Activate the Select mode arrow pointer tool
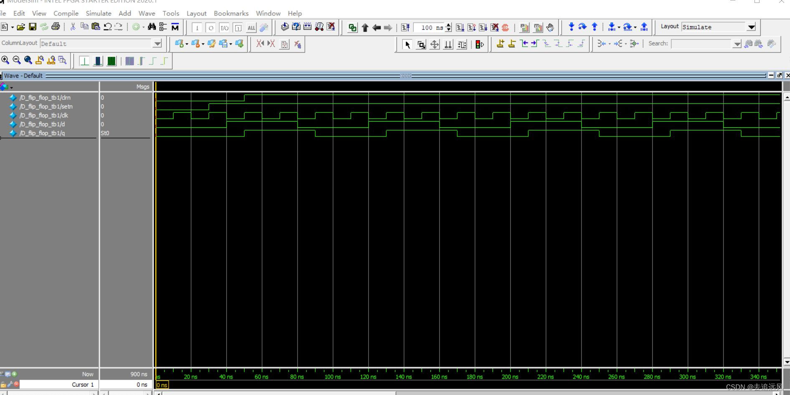Viewport: 790px width, 395px height. (408, 44)
